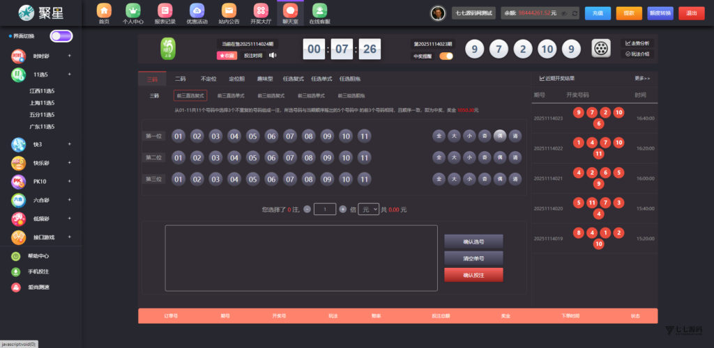Switch to the 二码 tab

tap(180, 79)
